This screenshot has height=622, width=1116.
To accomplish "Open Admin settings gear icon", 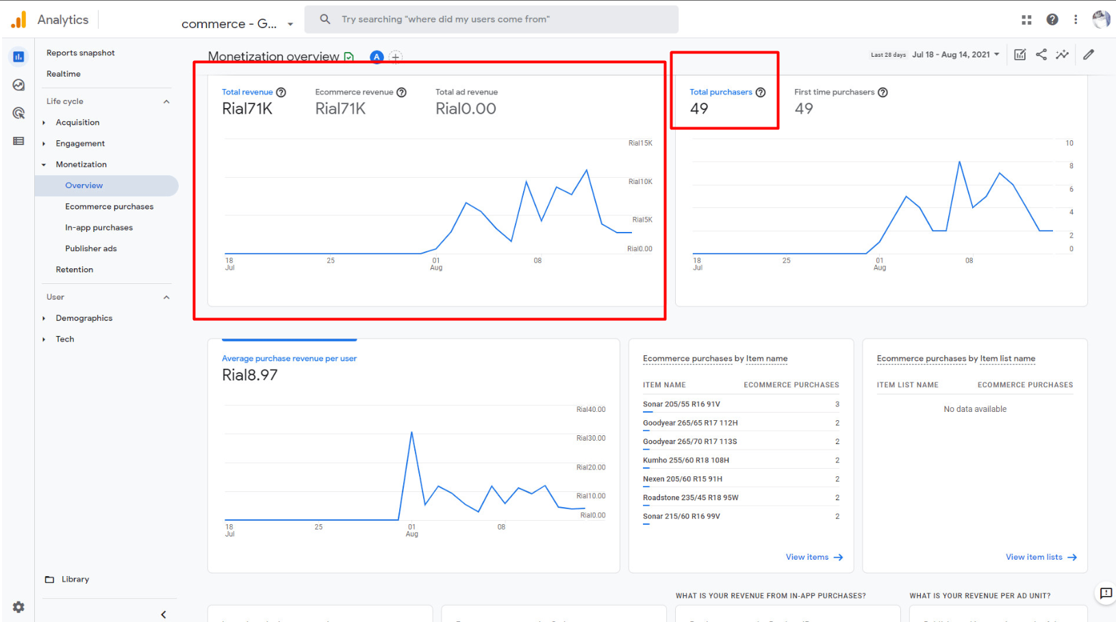I will (x=18, y=607).
